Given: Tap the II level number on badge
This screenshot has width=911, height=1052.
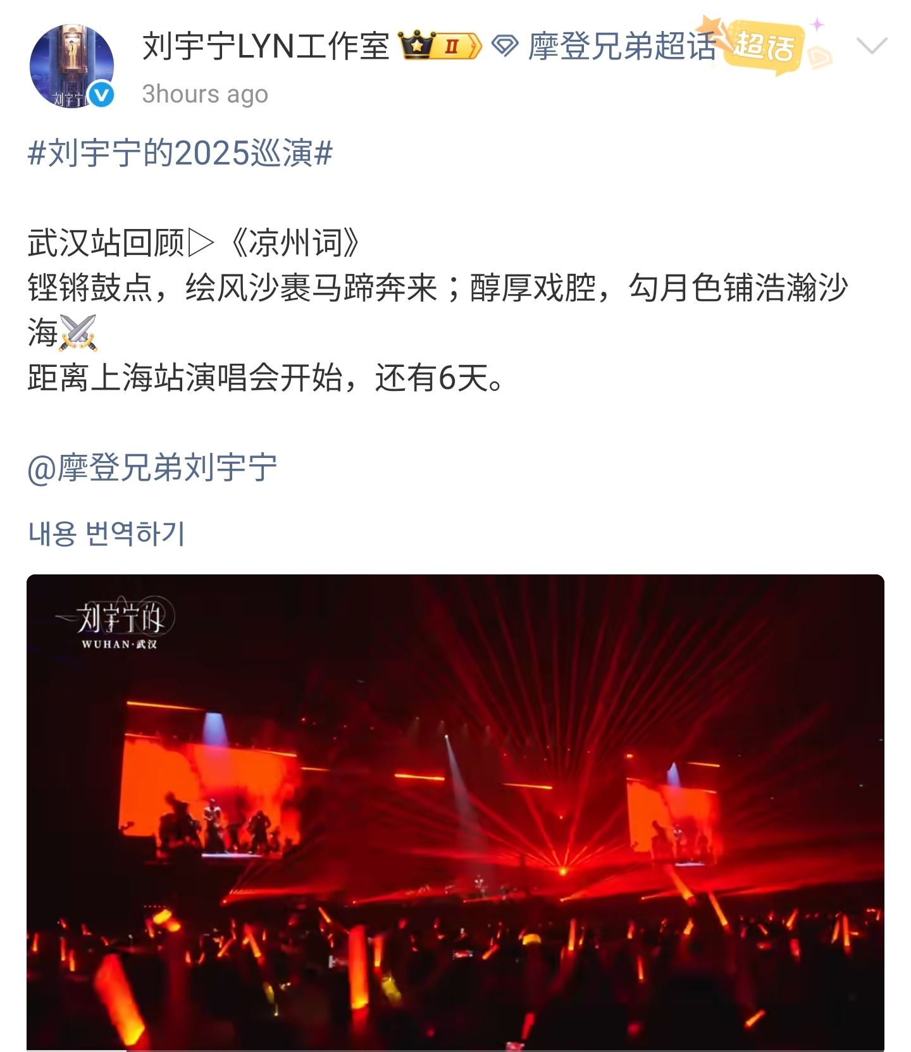Looking at the screenshot, I should coord(452,46).
